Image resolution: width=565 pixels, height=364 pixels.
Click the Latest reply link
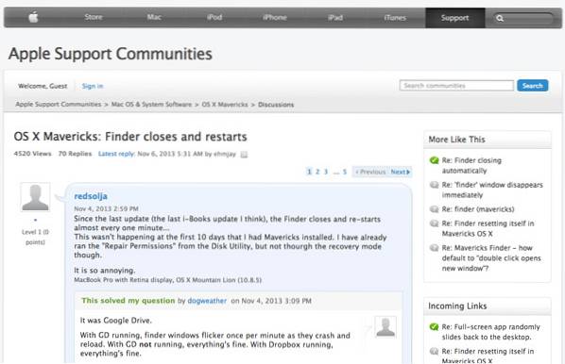click(x=116, y=154)
